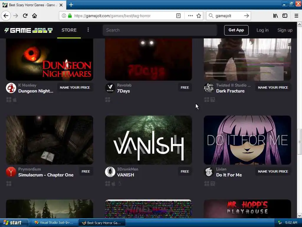Select the STORE tab
The width and height of the screenshot is (302, 227).
click(x=69, y=30)
